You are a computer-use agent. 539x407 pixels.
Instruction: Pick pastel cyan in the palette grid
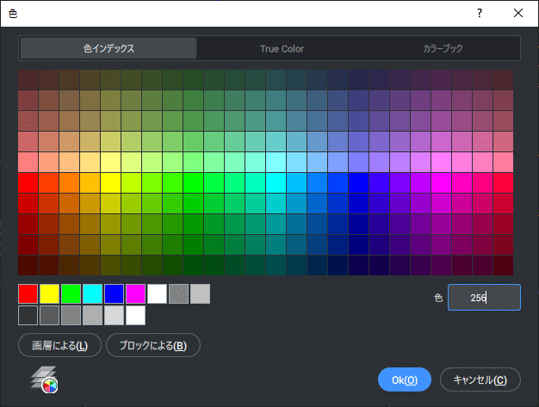(276, 162)
